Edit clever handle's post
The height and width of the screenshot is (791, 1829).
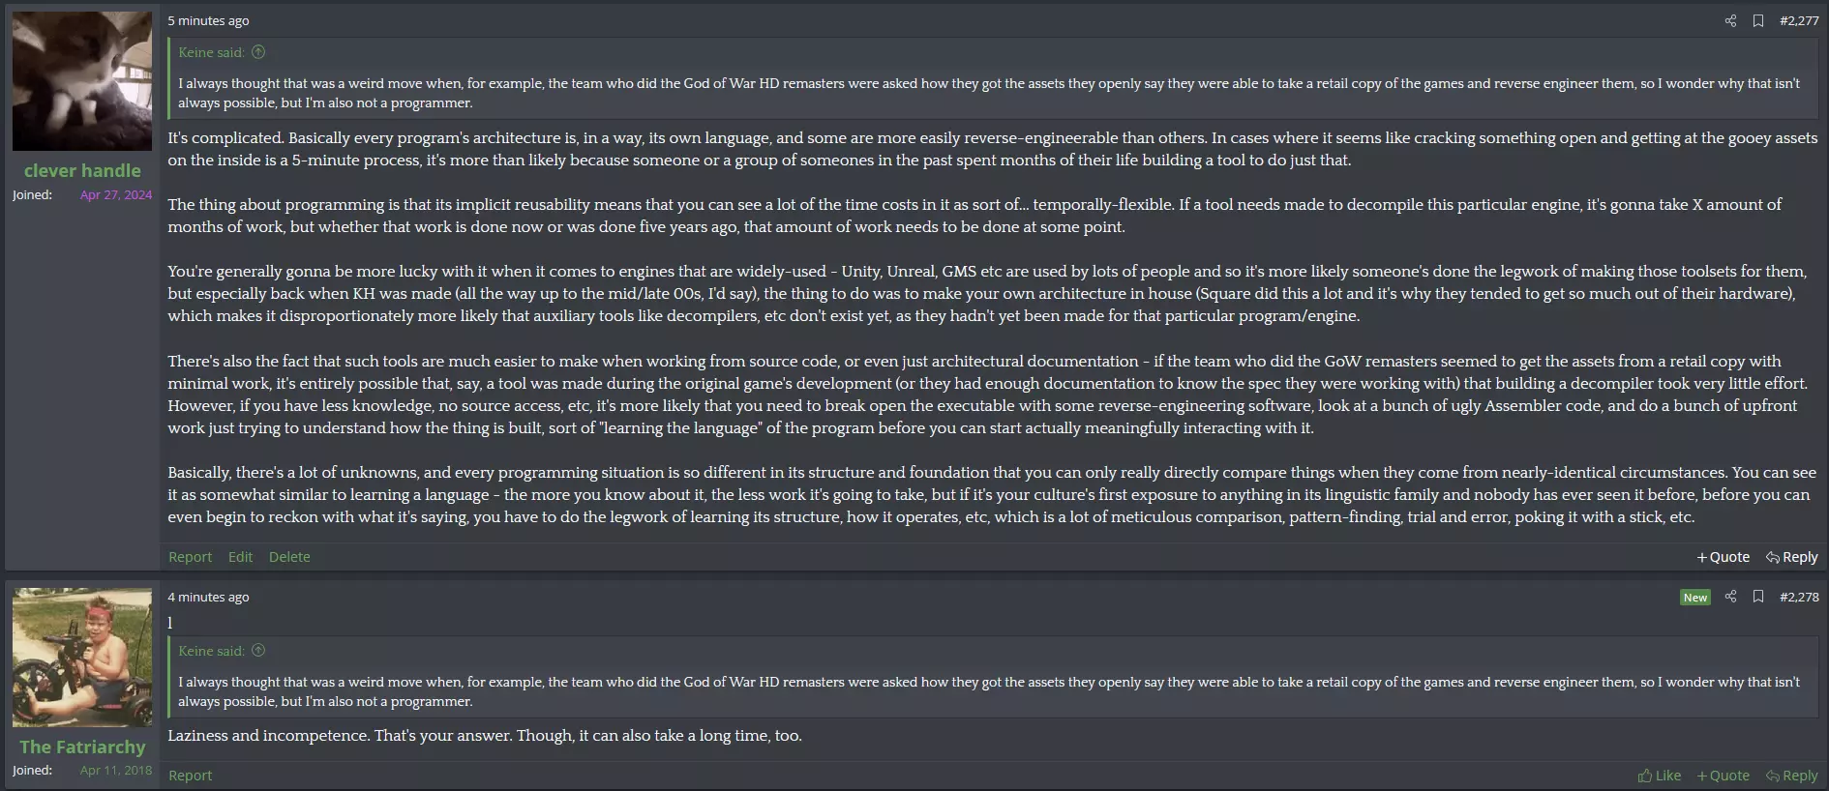pyautogui.click(x=240, y=557)
